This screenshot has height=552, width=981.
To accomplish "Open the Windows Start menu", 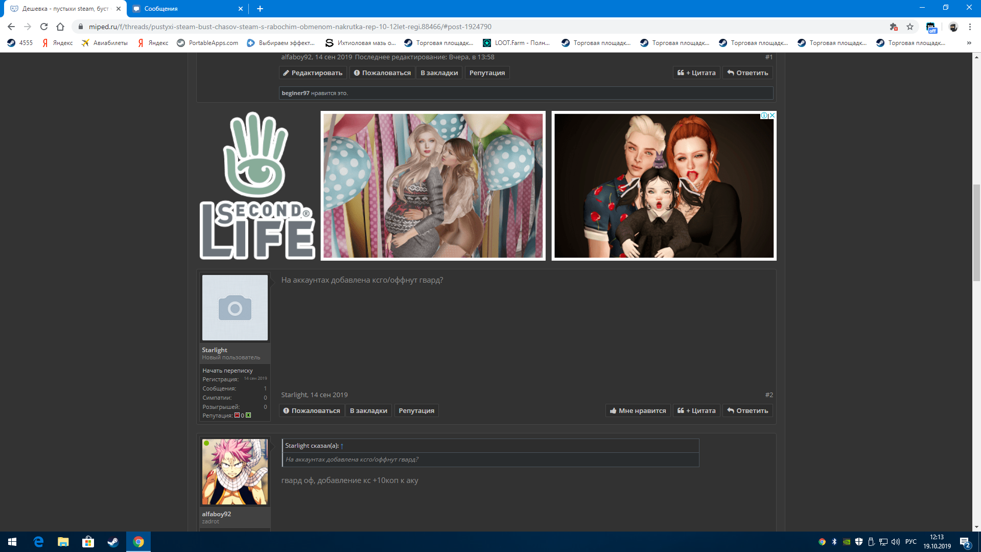I will pos(12,542).
